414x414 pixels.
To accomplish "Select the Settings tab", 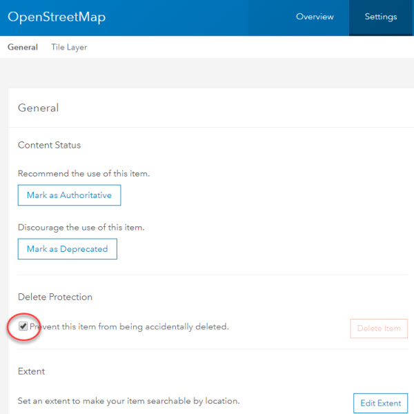I will pyautogui.click(x=381, y=17).
